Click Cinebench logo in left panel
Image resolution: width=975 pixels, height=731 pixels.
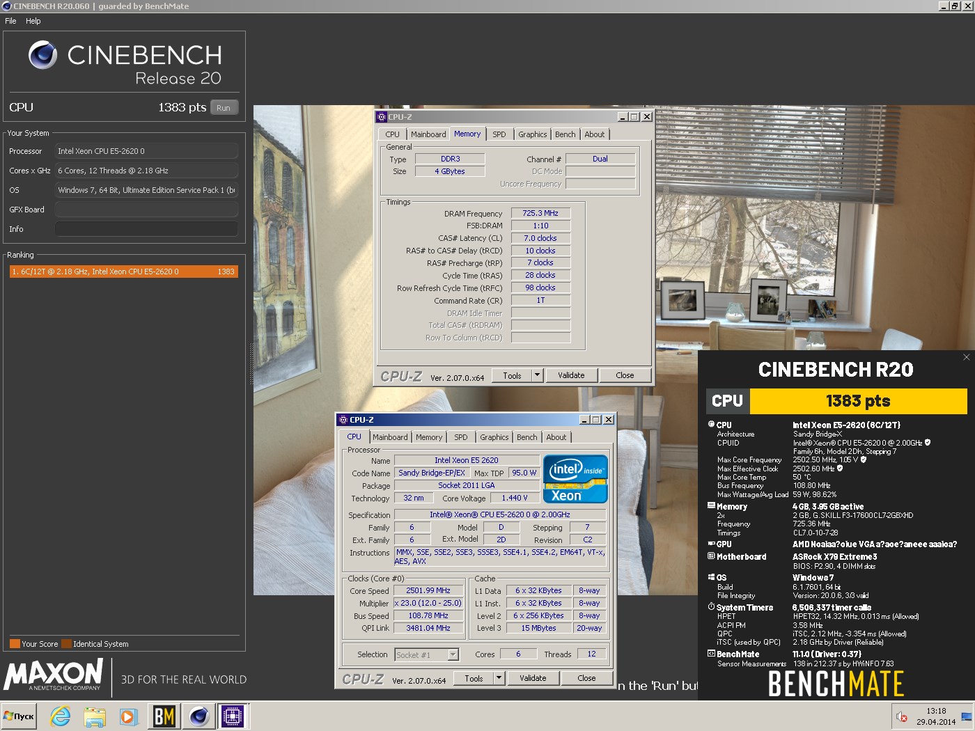(42, 55)
